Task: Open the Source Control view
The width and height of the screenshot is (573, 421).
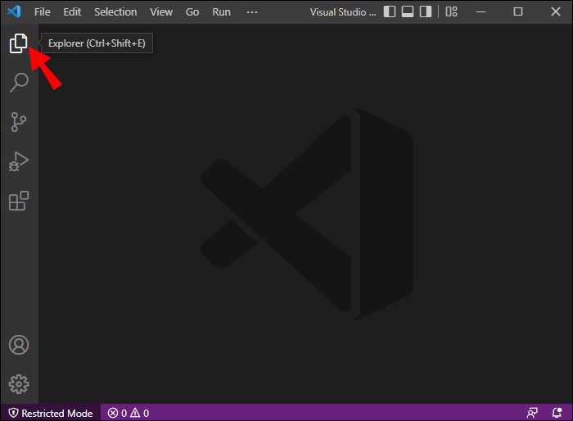Action: coord(19,122)
